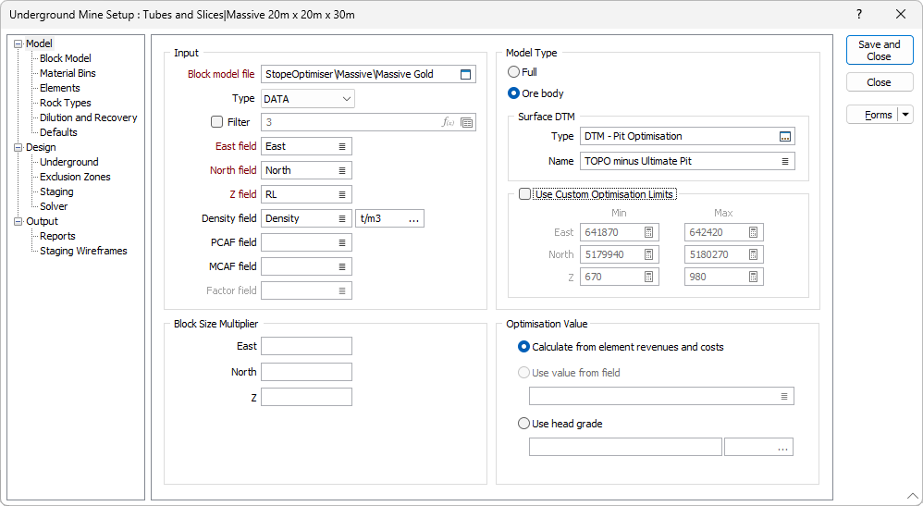This screenshot has width=923, height=506.
Task: Click the Model root tree item
Action: click(x=39, y=43)
